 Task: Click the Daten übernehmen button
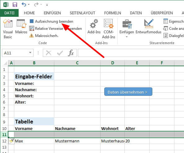pos(128,92)
